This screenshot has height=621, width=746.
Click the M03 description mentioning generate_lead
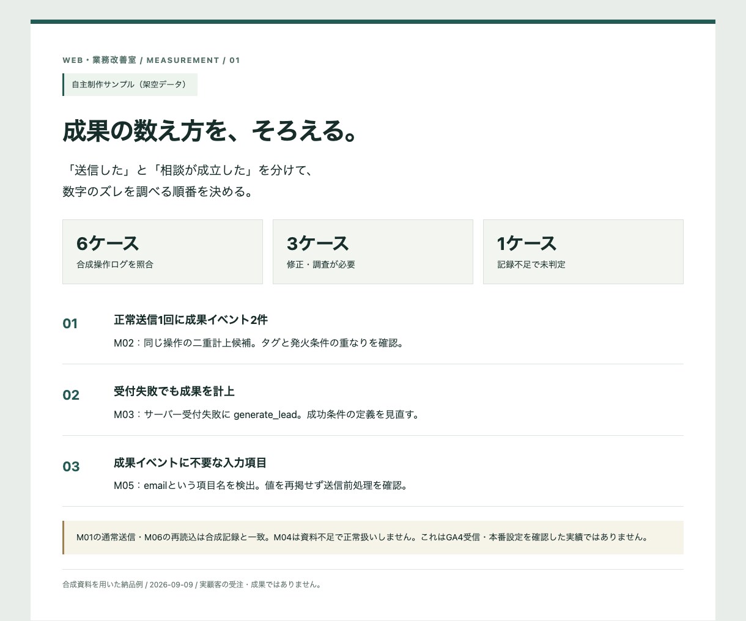(x=267, y=414)
